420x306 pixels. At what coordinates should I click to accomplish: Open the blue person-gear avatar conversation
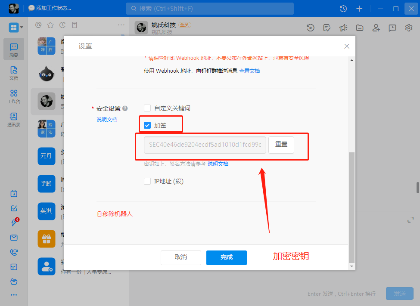[47, 266]
